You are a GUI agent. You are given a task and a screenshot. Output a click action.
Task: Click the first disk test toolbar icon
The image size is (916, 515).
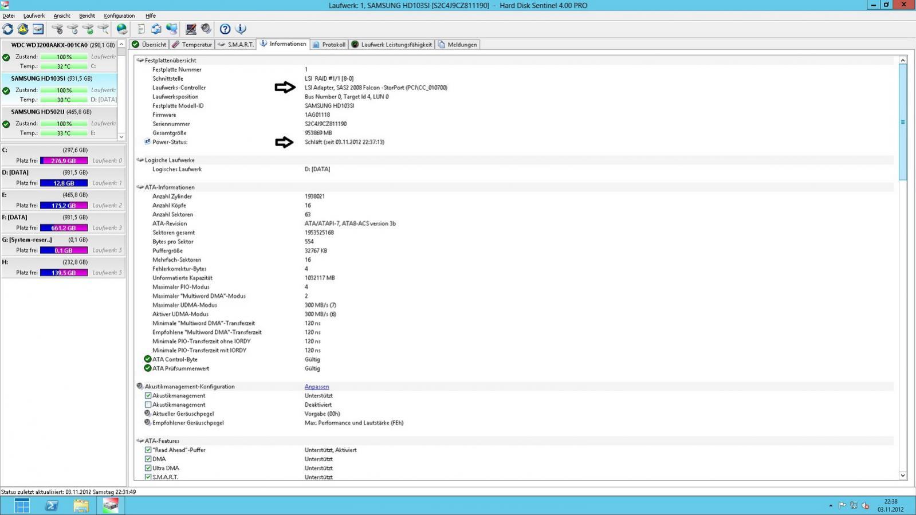57,29
